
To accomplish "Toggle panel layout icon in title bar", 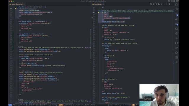I will 172,1.
